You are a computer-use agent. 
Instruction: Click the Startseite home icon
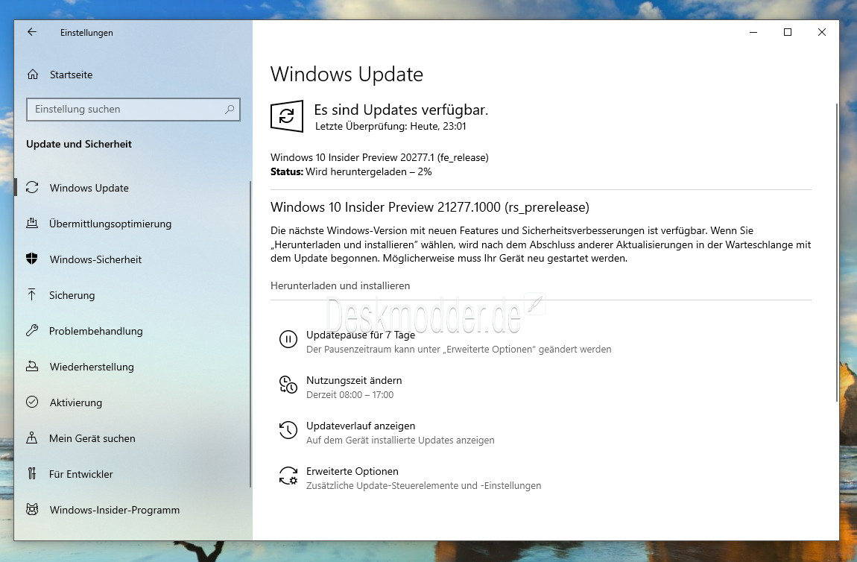(x=33, y=75)
